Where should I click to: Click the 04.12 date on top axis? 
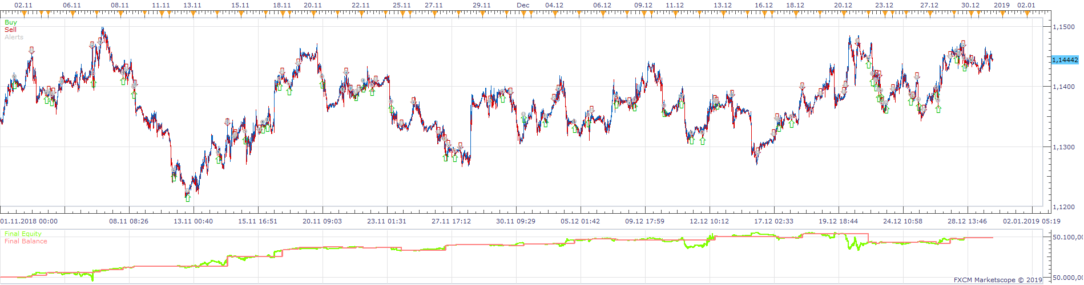click(x=554, y=5)
